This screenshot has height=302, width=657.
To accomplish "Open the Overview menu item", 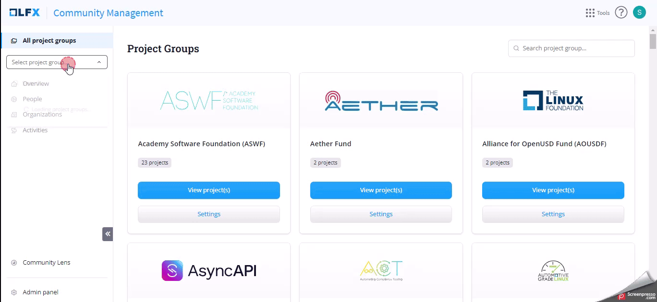I will tap(36, 84).
